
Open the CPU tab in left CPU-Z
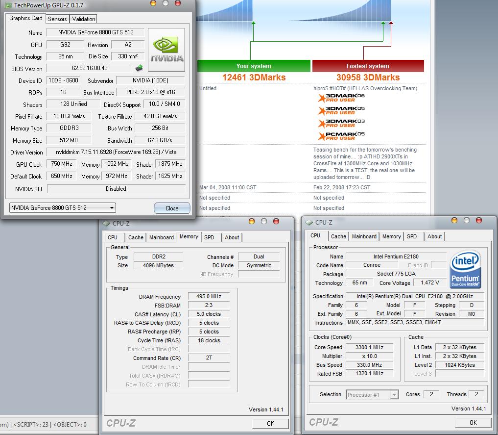click(113, 237)
